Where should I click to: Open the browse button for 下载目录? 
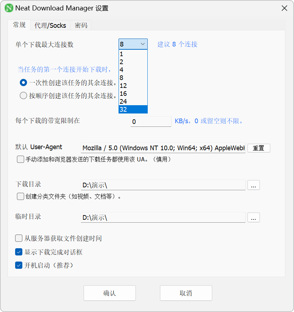[253, 185]
